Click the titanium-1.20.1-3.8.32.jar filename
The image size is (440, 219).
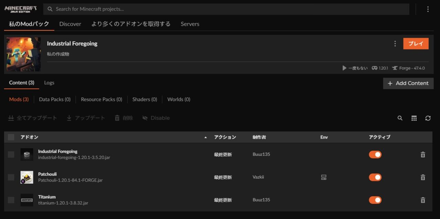(63, 203)
